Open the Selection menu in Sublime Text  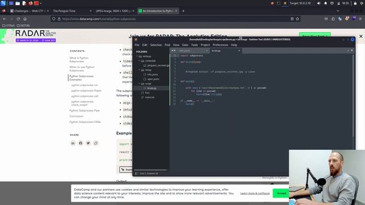pyautogui.click(x=156, y=45)
